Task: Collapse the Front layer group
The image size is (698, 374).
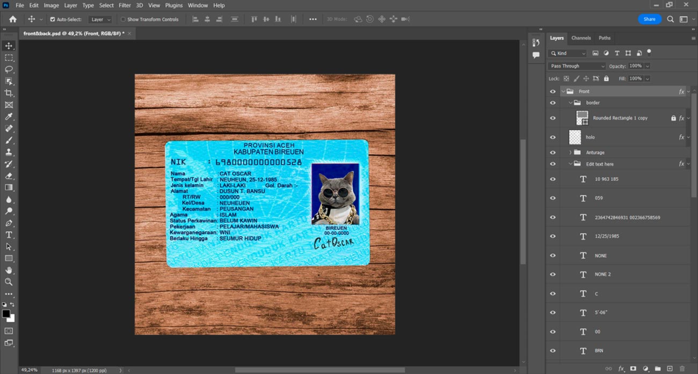Action: click(x=563, y=92)
